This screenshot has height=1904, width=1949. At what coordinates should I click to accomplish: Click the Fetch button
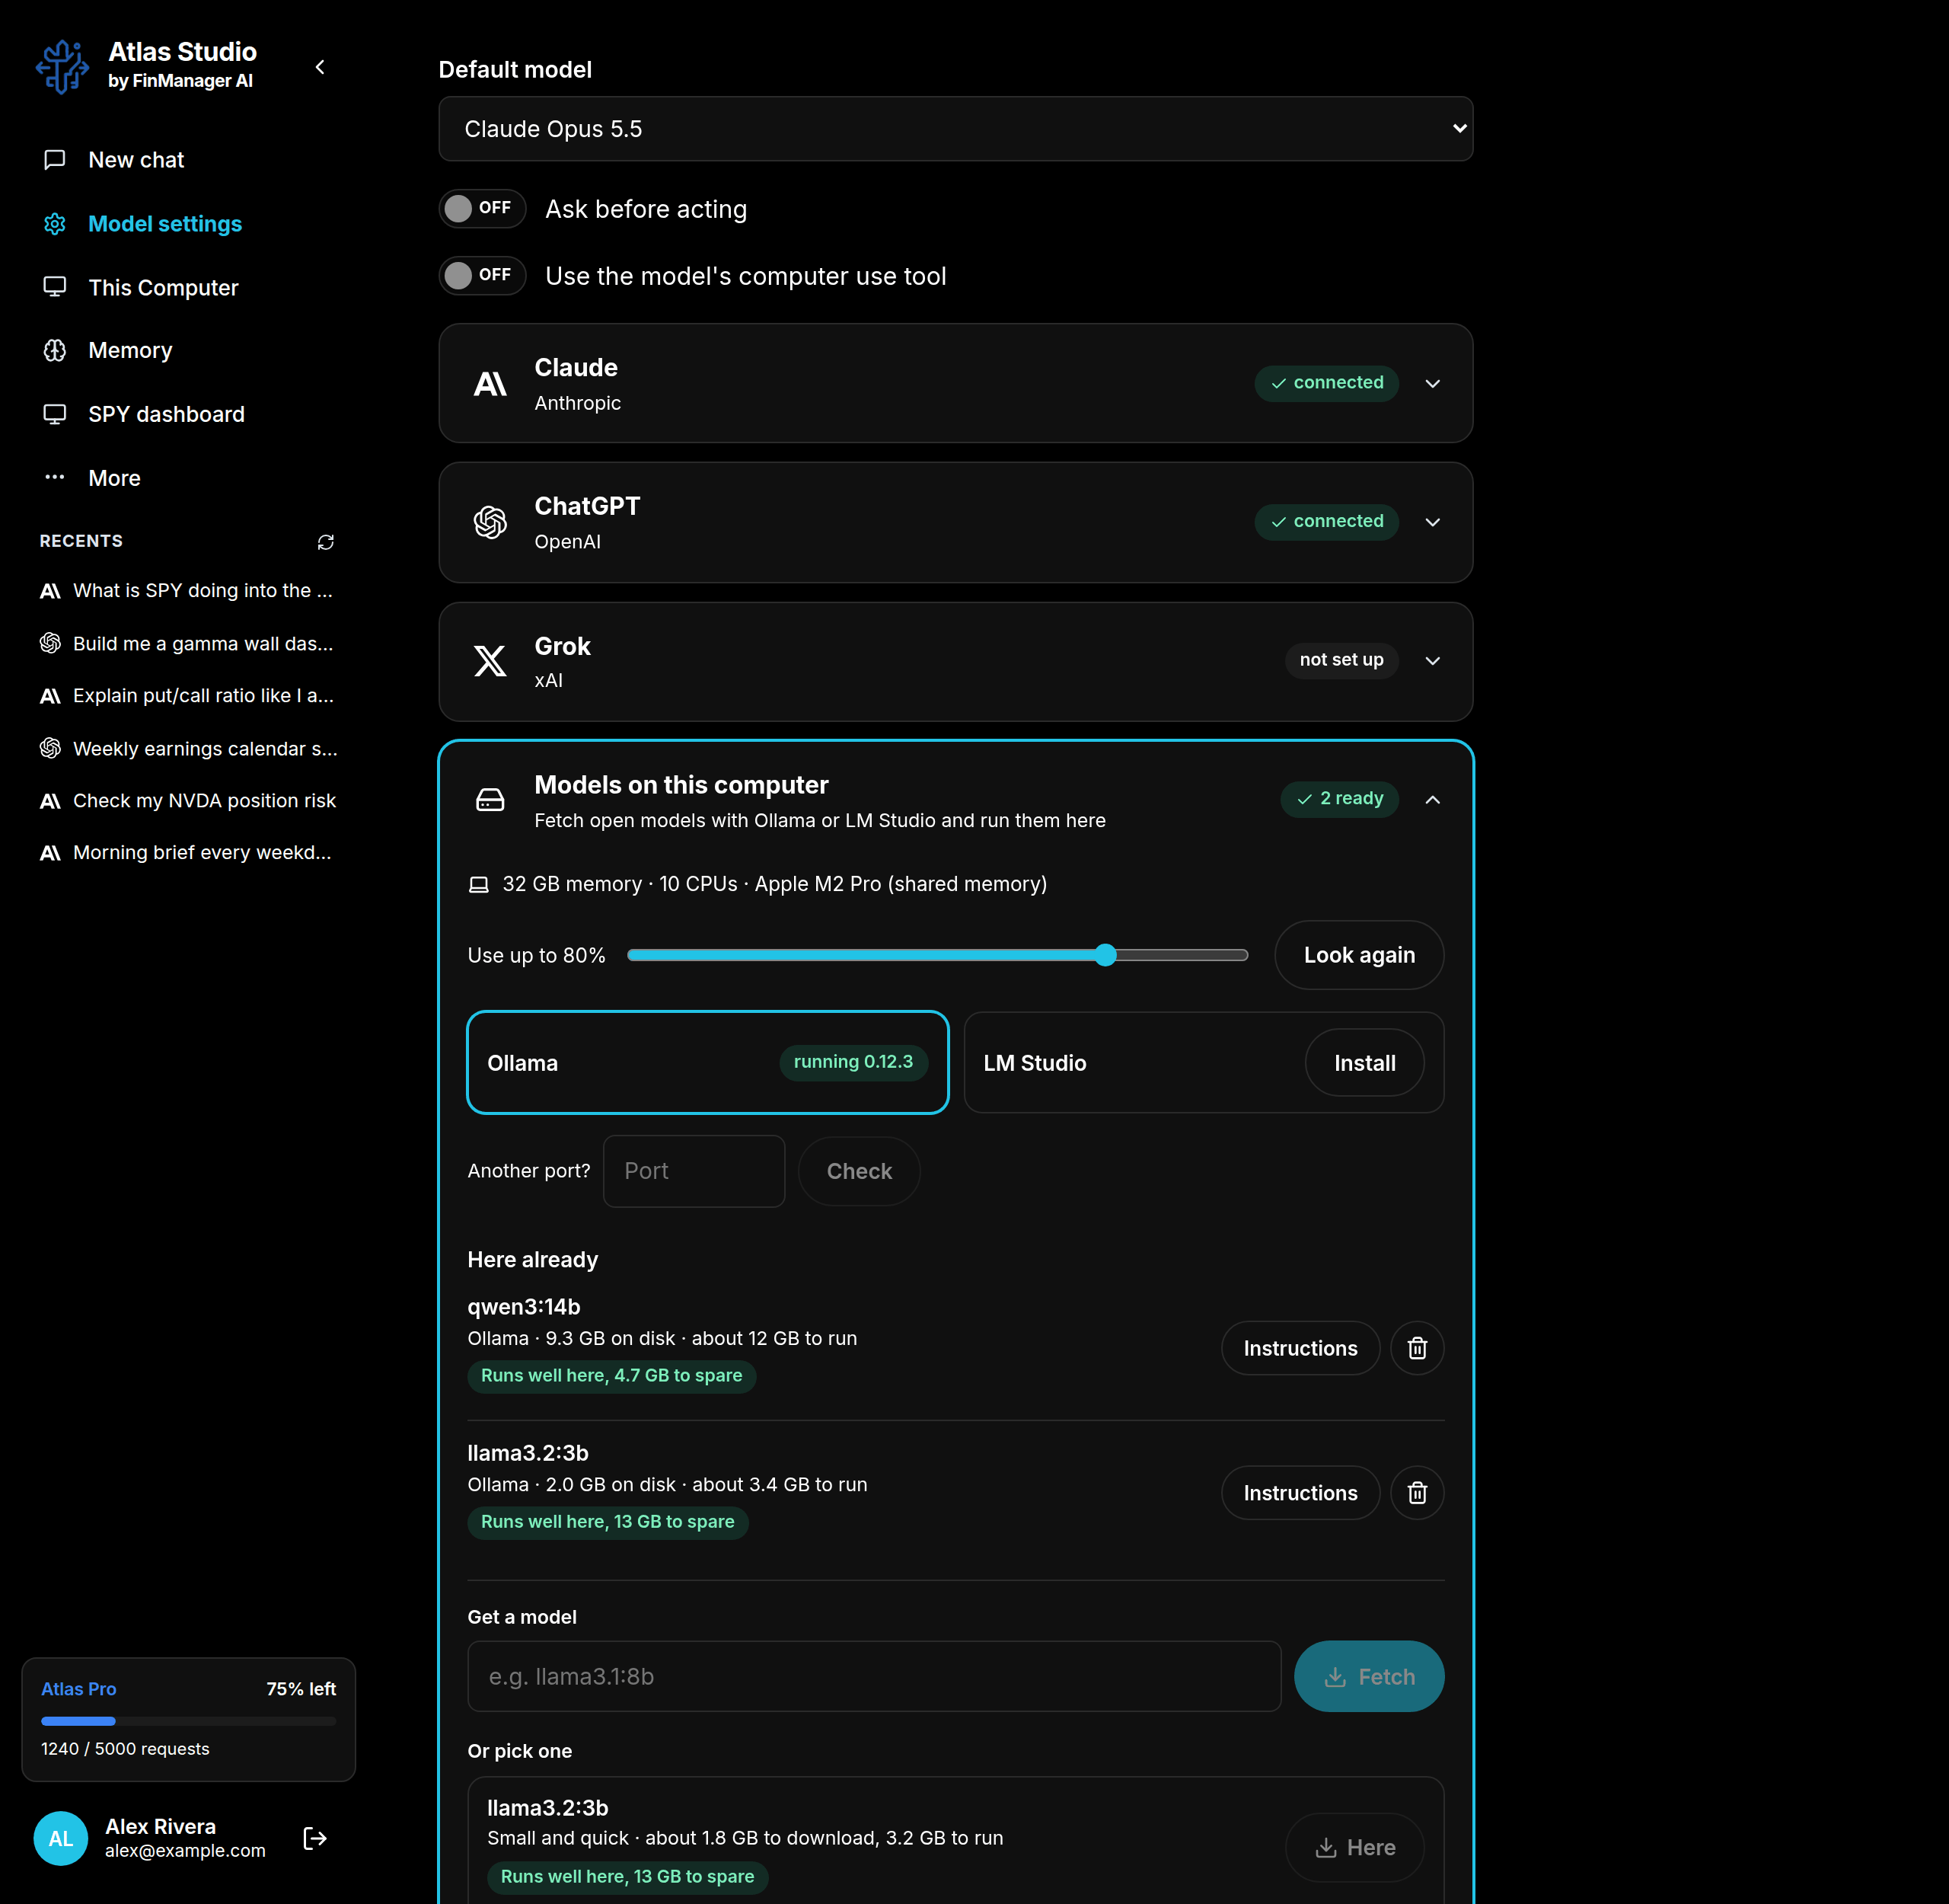[x=1368, y=1677]
